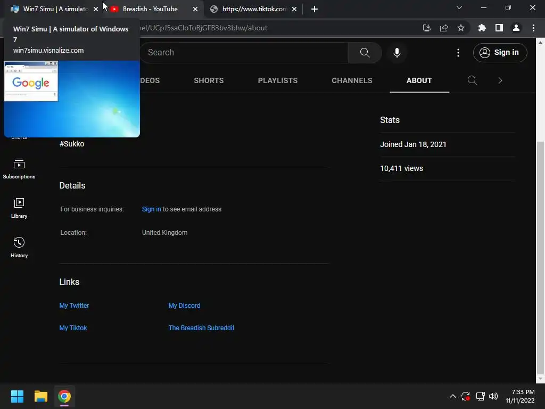The image size is (545, 409).
Task: Switch to the Shorts channel tab
Action: [209, 80]
